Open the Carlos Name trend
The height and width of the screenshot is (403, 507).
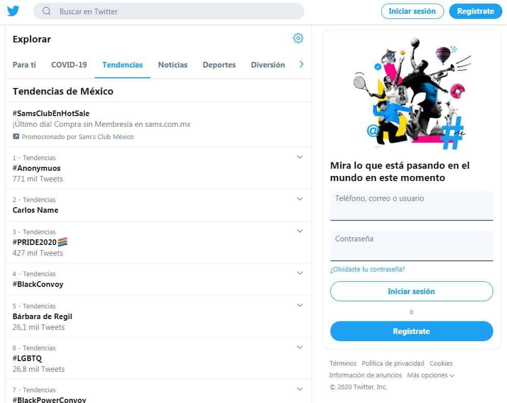click(x=158, y=206)
